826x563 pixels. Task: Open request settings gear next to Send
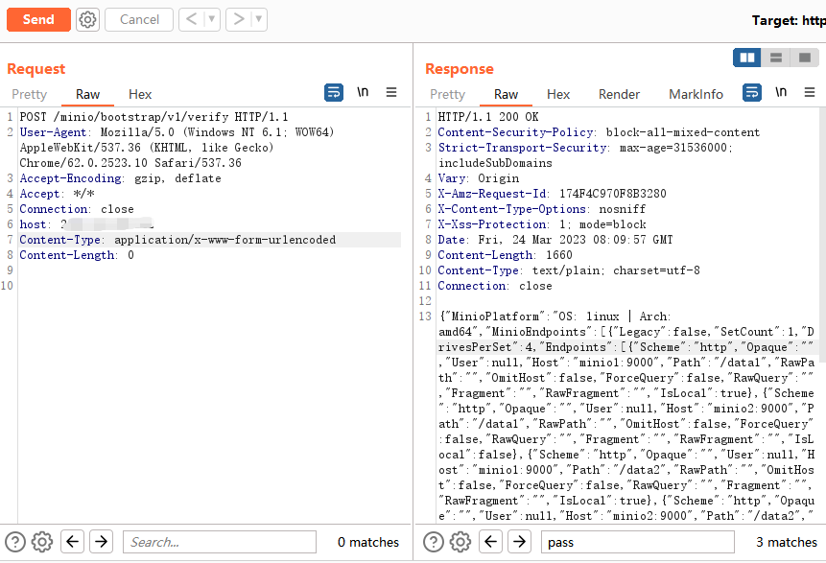coord(87,19)
